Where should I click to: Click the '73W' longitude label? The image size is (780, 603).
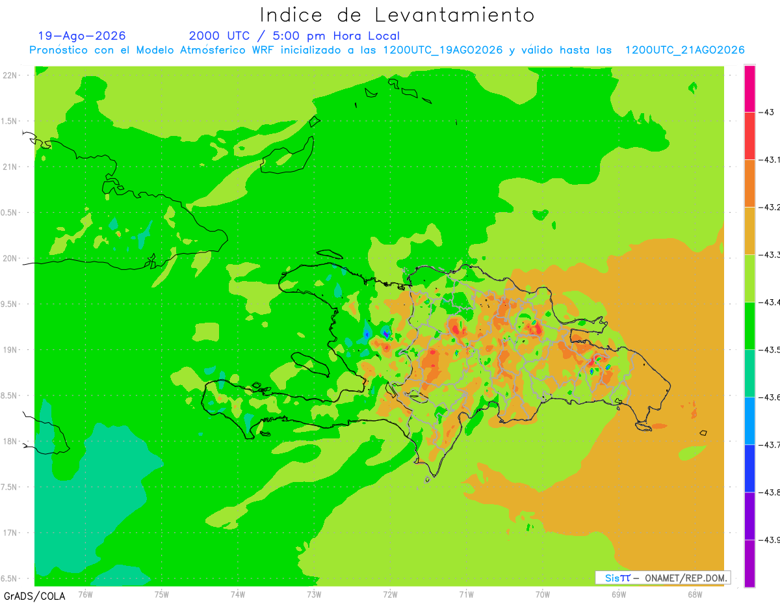pyautogui.click(x=314, y=594)
